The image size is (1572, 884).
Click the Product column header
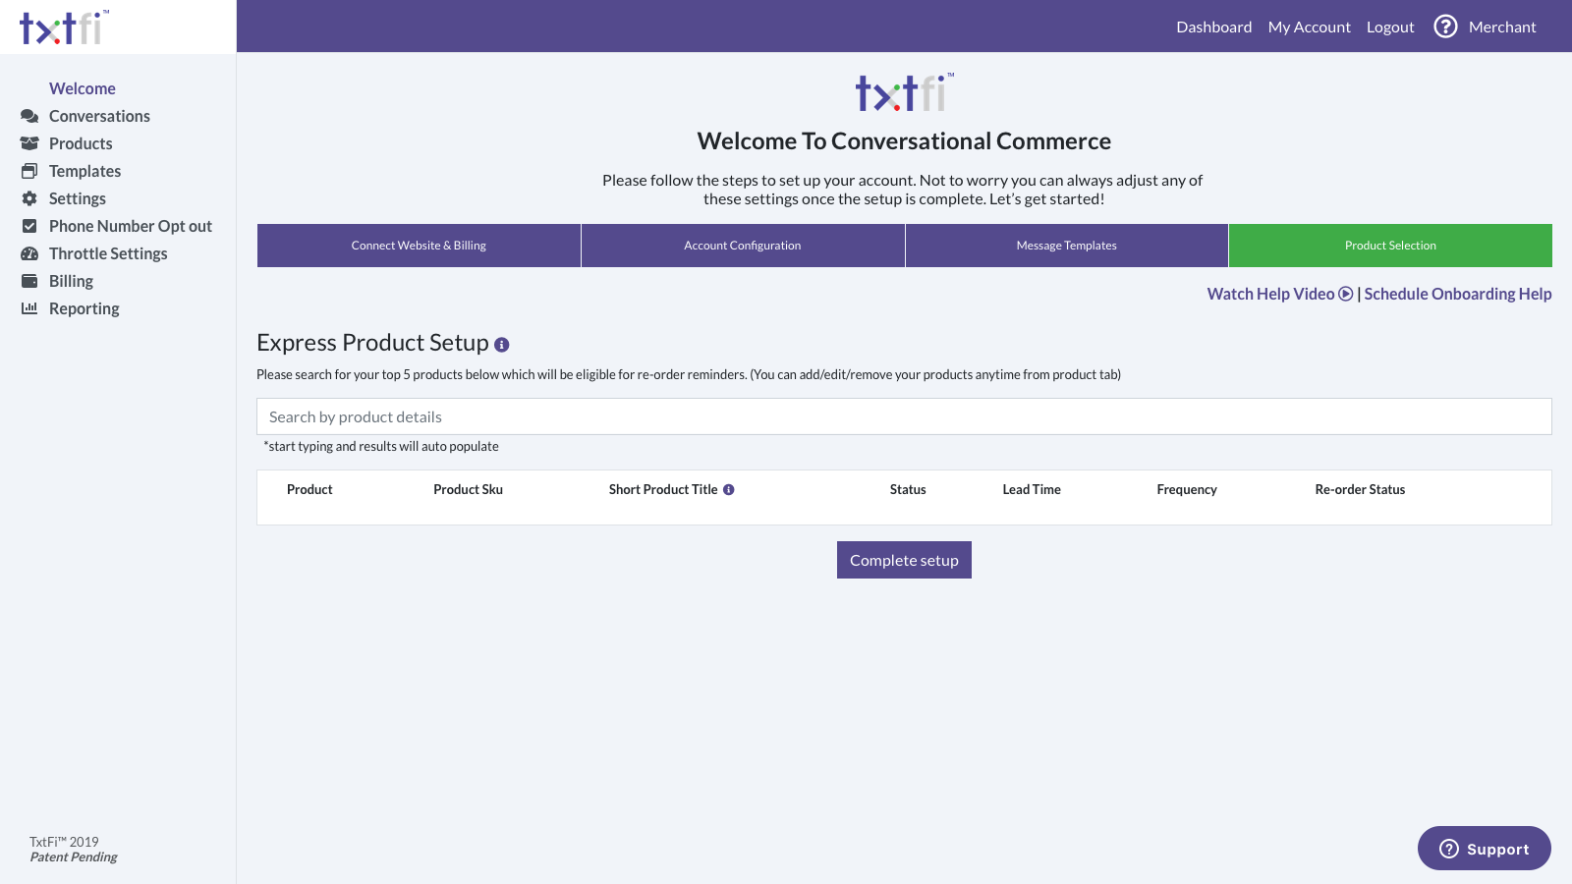point(309,489)
